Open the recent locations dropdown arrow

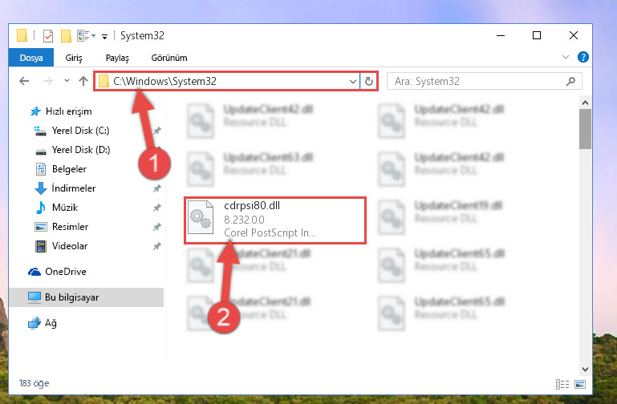(67, 81)
